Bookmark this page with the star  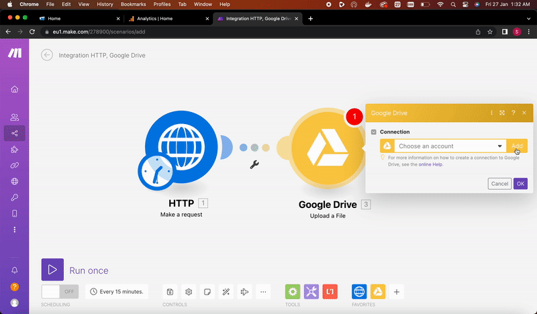point(490,32)
